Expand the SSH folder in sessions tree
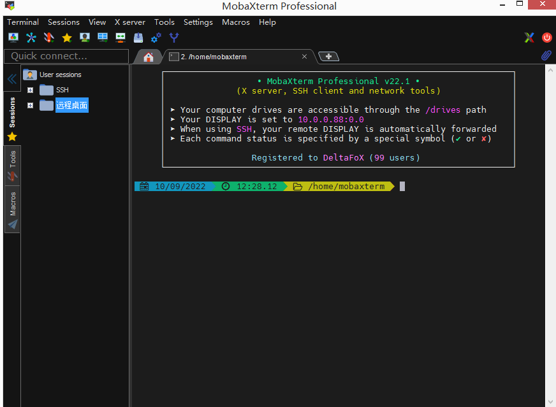556x407 pixels. coord(31,90)
